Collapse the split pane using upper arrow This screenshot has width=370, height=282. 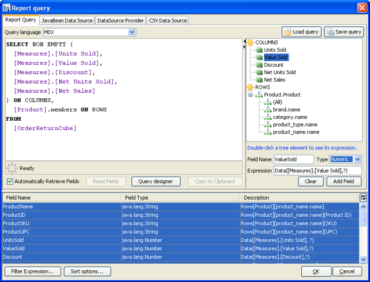244,41
